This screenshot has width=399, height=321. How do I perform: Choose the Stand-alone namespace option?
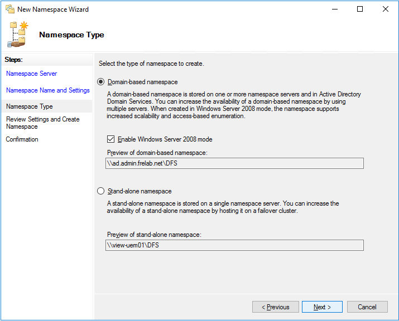(x=101, y=191)
